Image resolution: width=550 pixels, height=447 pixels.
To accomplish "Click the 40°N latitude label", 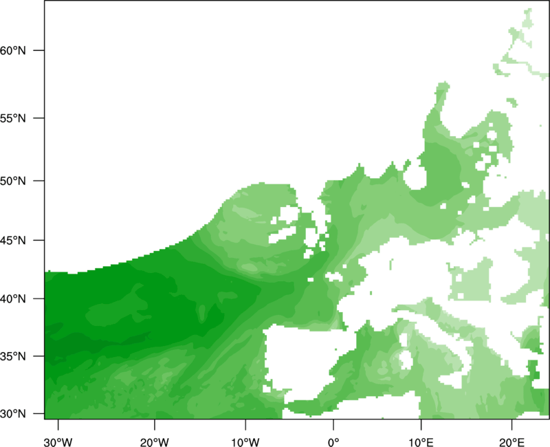I will click(x=13, y=299).
